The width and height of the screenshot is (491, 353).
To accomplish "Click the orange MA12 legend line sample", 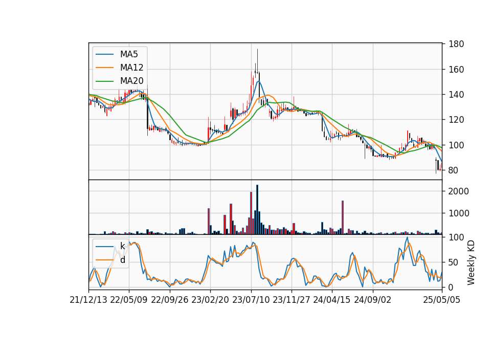I will (x=104, y=68).
